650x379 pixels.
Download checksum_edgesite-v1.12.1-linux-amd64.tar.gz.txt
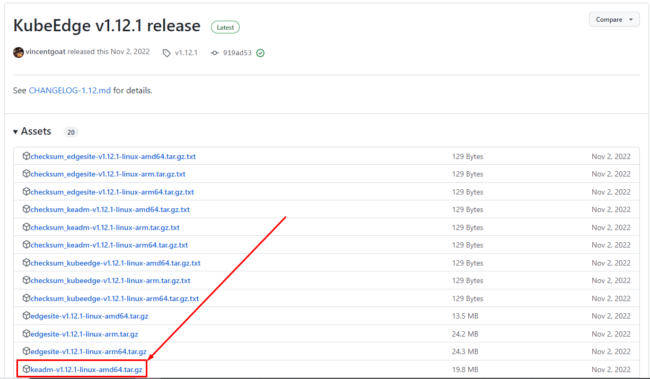click(113, 156)
